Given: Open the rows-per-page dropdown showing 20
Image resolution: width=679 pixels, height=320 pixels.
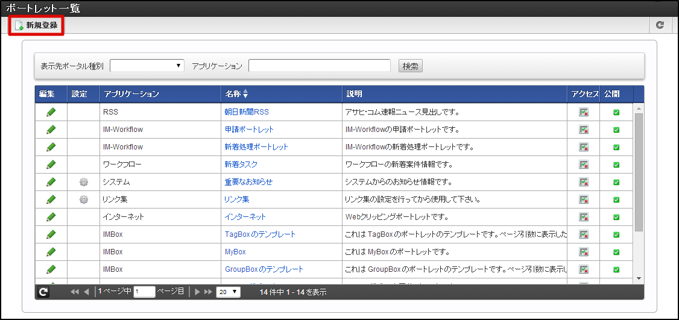Looking at the screenshot, I should 228,292.
